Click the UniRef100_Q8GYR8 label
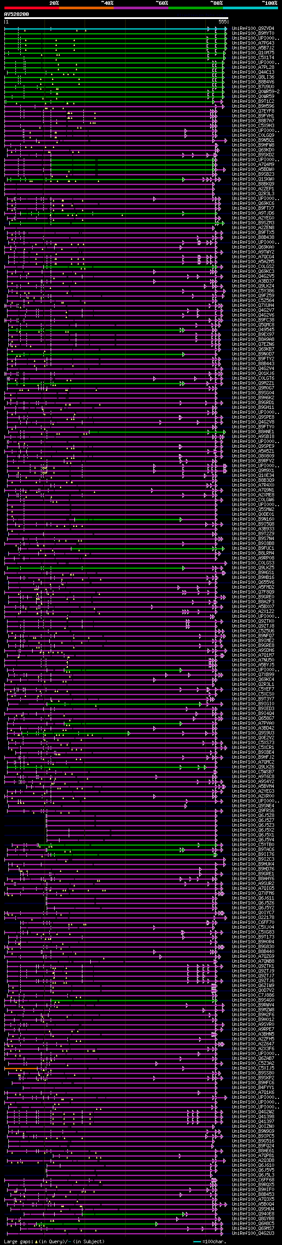 click(253, 1219)
